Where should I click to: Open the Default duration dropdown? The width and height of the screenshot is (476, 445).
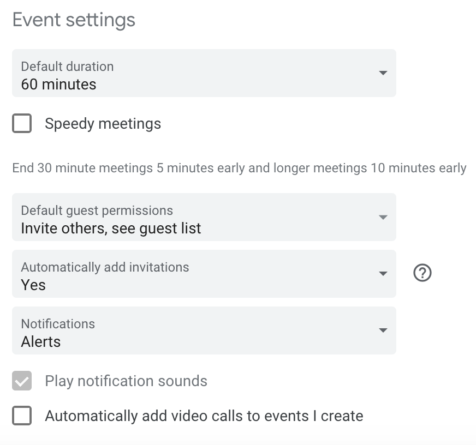[204, 73]
